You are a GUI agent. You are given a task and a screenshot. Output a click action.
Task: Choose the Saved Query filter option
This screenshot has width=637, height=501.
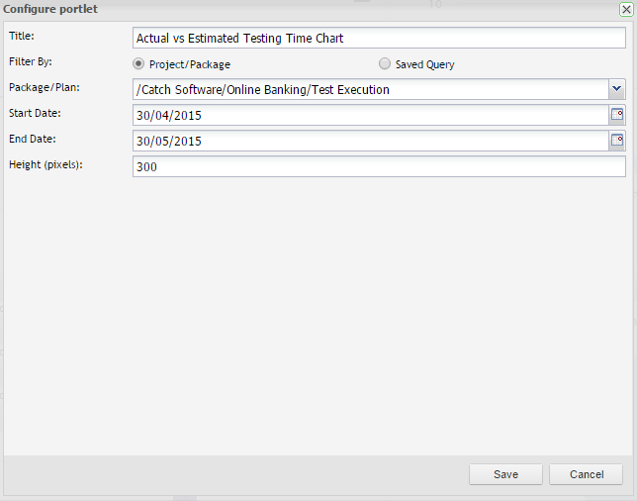[385, 64]
